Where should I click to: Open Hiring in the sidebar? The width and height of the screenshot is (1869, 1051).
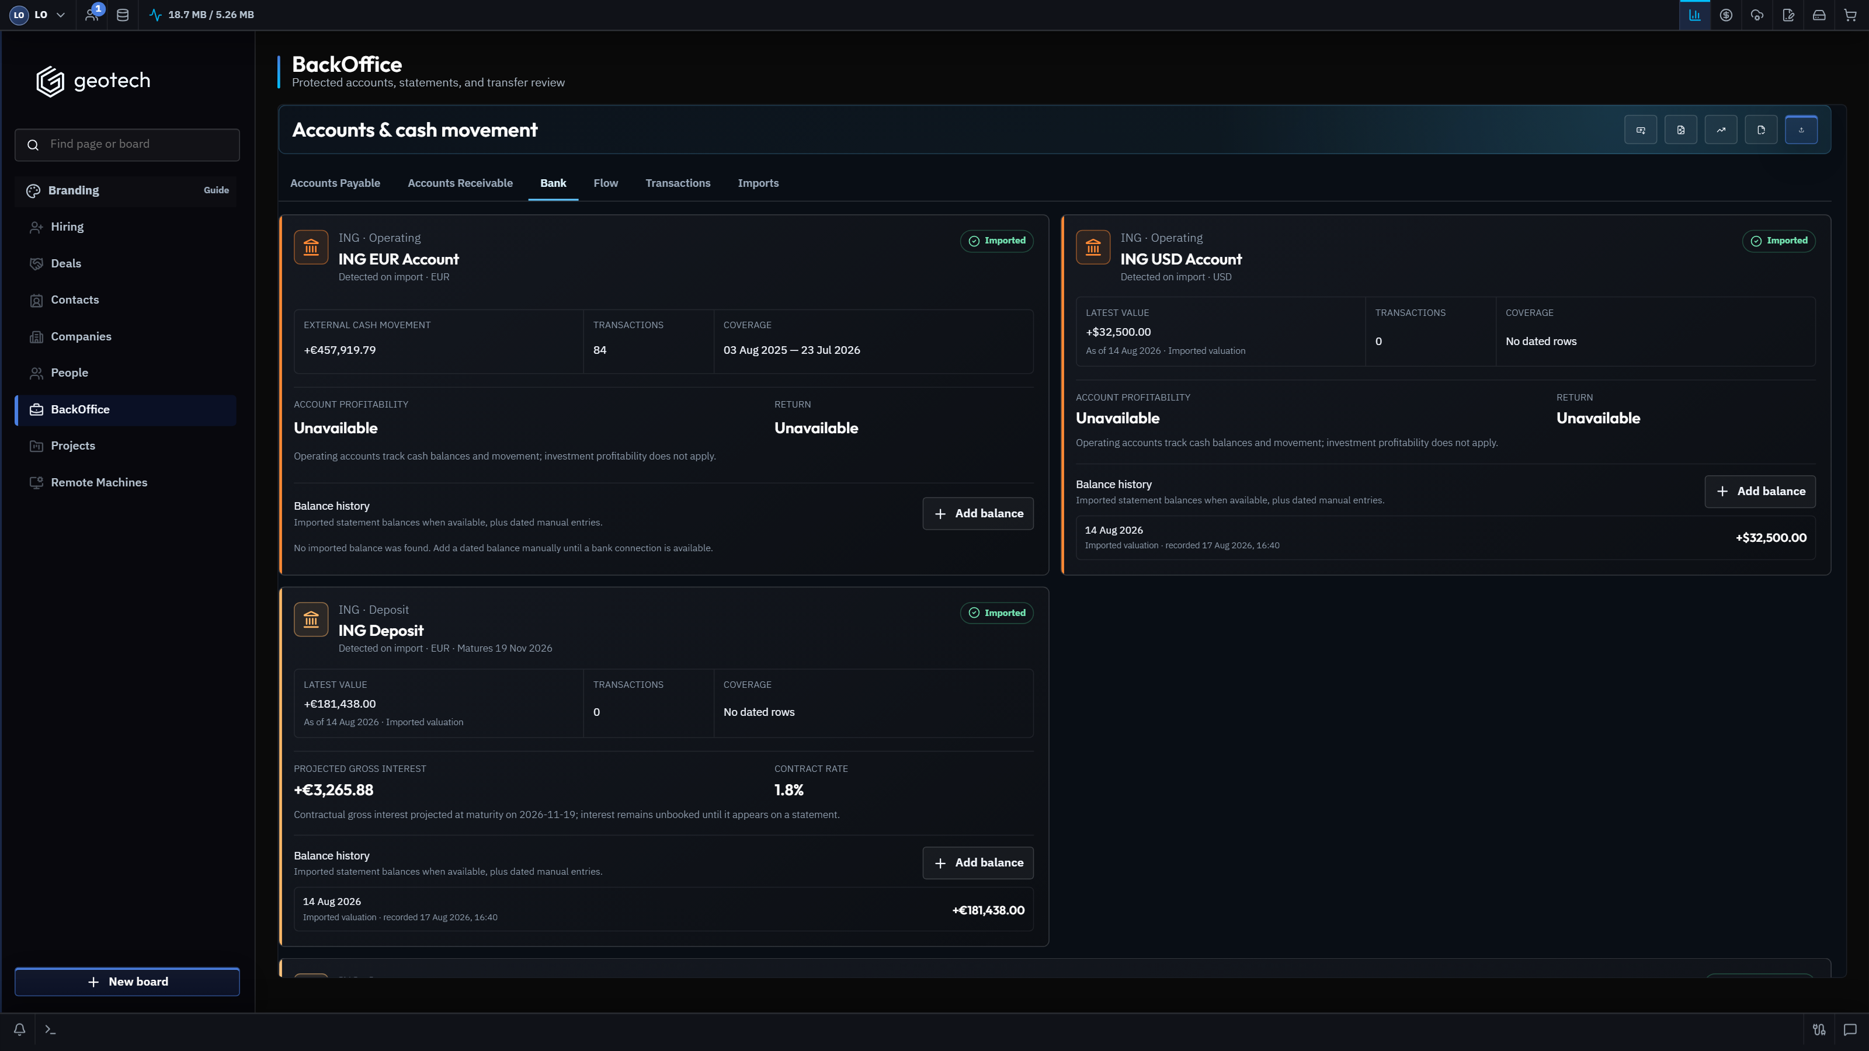coord(126,227)
